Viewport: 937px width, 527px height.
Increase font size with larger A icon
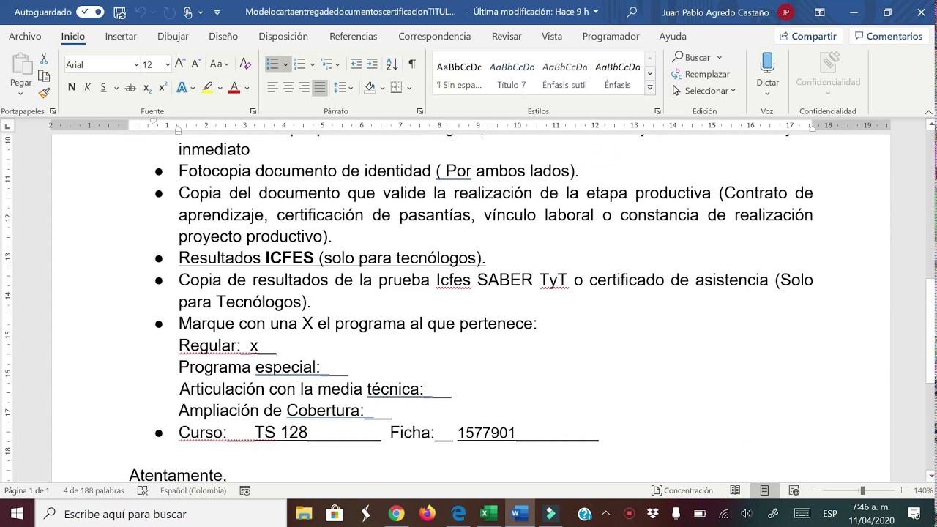(180, 64)
